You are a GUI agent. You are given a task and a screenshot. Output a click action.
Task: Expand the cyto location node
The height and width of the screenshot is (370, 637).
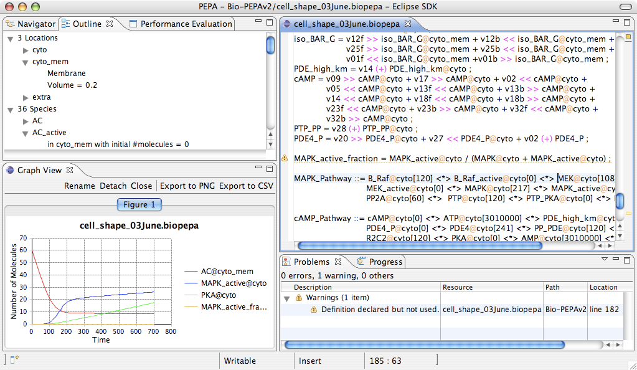(x=26, y=50)
